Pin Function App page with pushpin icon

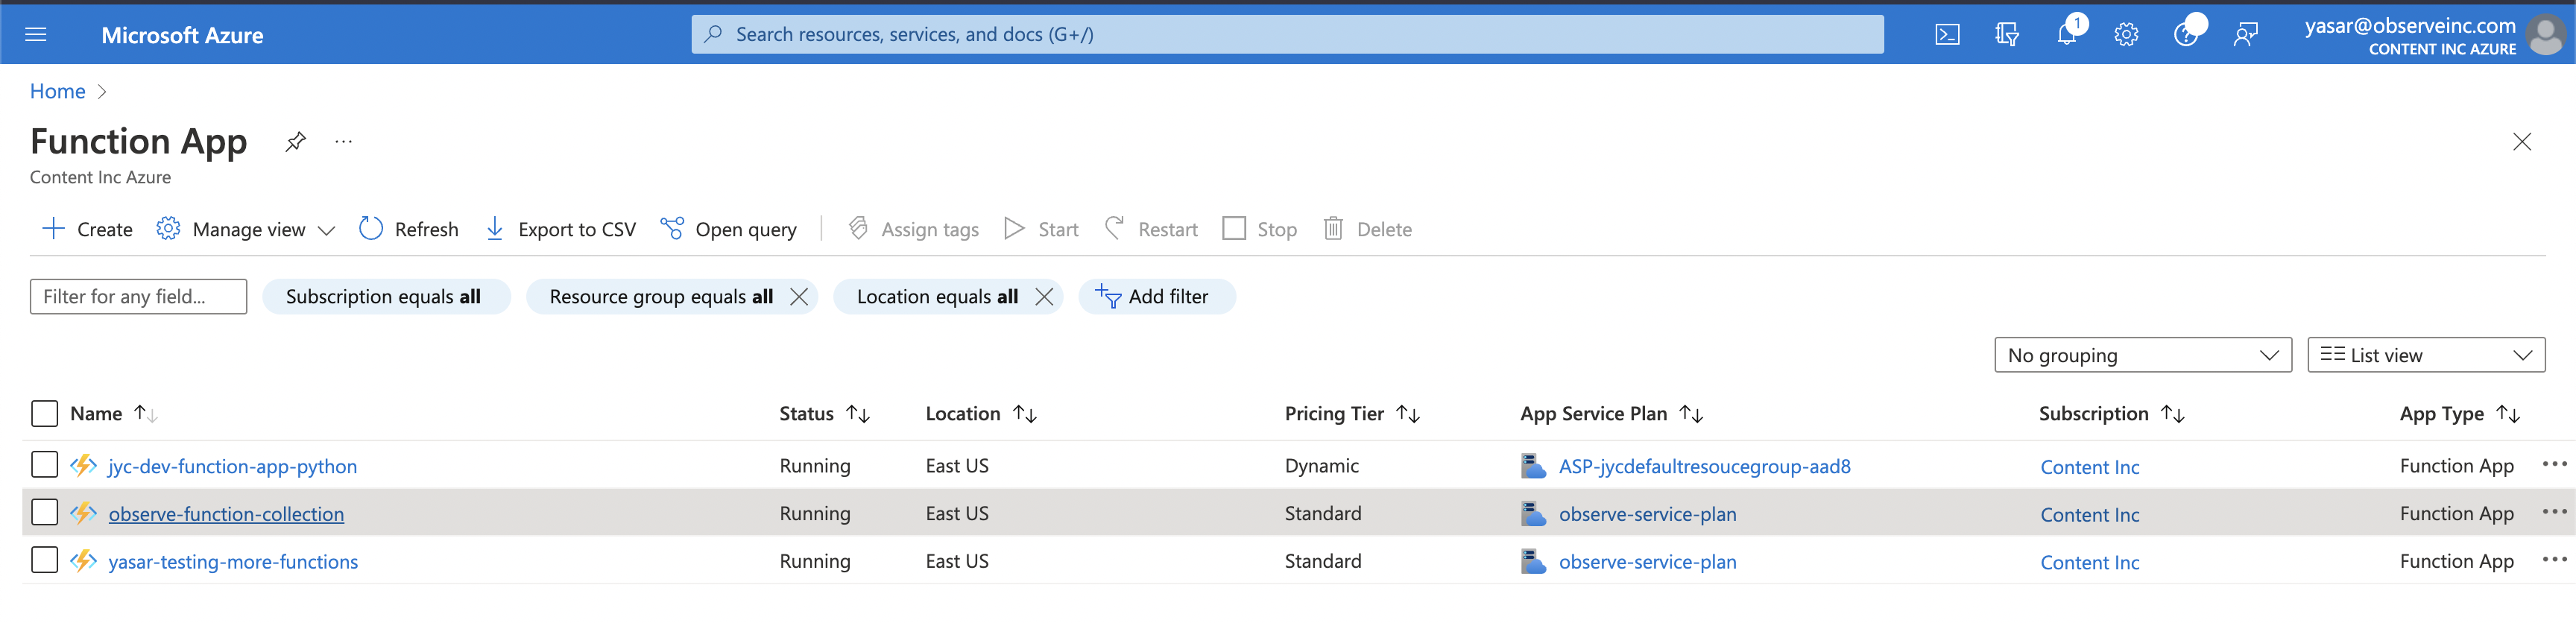click(x=295, y=142)
